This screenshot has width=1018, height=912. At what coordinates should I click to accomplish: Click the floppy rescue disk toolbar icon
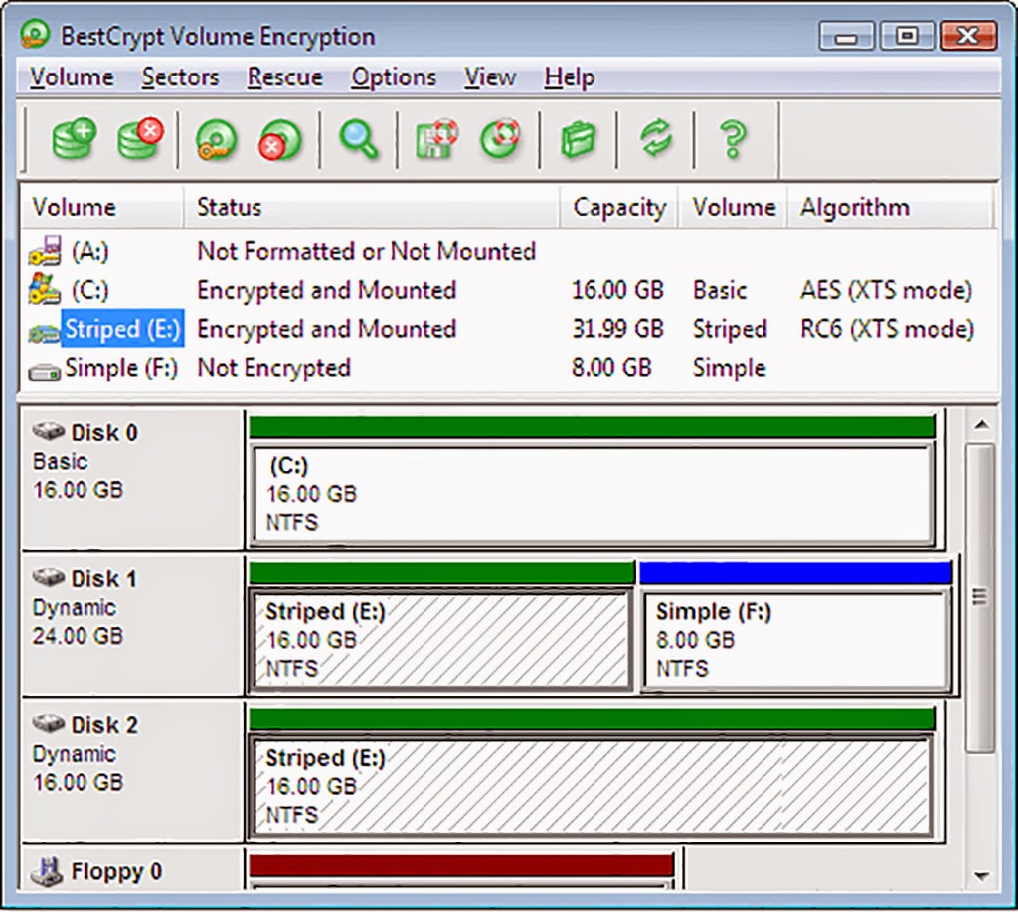coord(436,139)
